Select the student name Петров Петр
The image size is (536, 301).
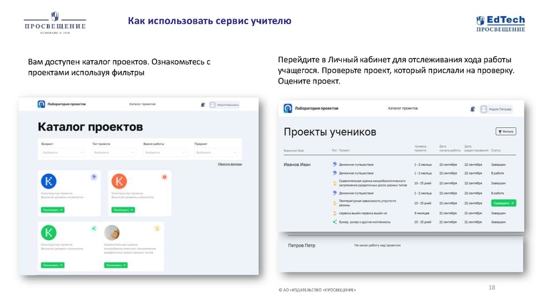(301, 245)
